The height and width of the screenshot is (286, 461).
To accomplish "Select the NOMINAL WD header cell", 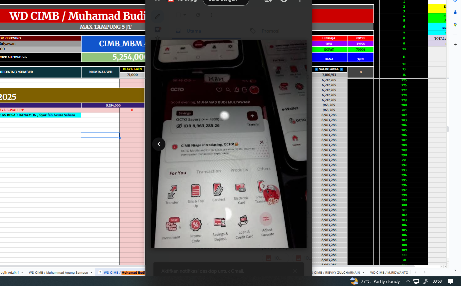I will (x=100, y=72).
